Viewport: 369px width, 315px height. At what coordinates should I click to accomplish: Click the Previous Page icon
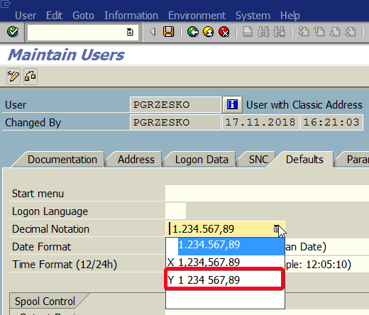click(x=319, y=32)
